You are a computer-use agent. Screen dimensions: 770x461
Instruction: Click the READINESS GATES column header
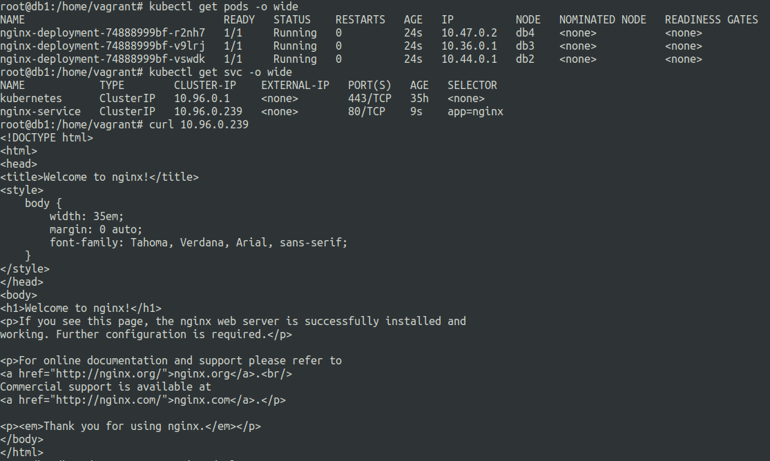[x=711, y=20]
